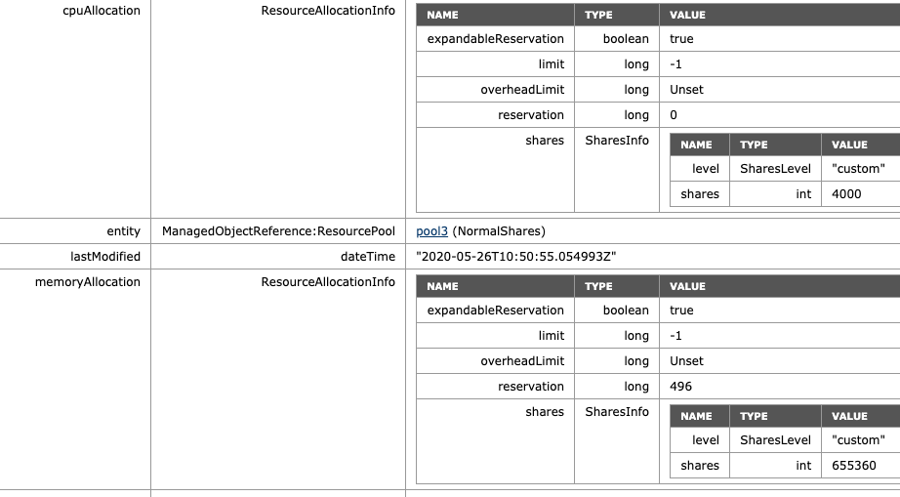Click the ManagedObjectReference:ResourcePool type cell
Image resolution: width=900 pixels, height=497 pixels.
tap(278, 231)
